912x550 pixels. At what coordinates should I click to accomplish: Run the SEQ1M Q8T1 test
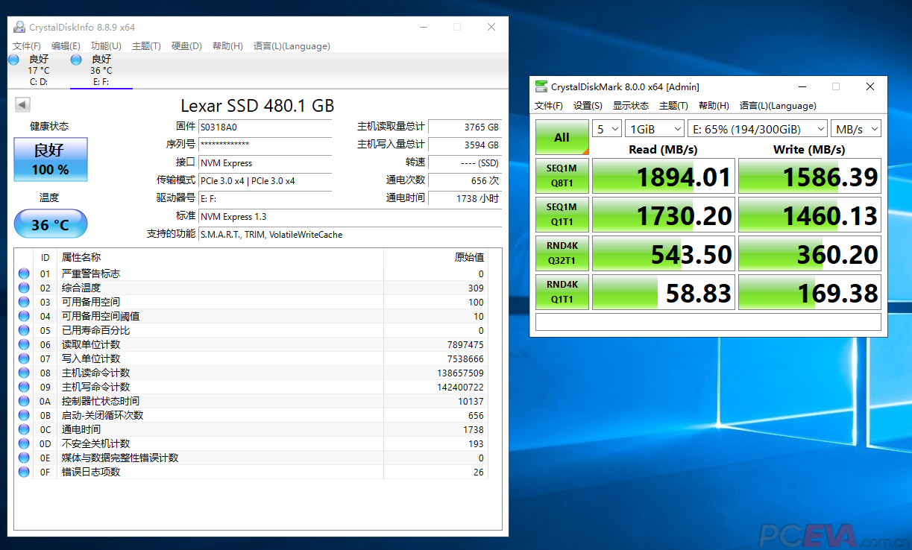(562, 176)
